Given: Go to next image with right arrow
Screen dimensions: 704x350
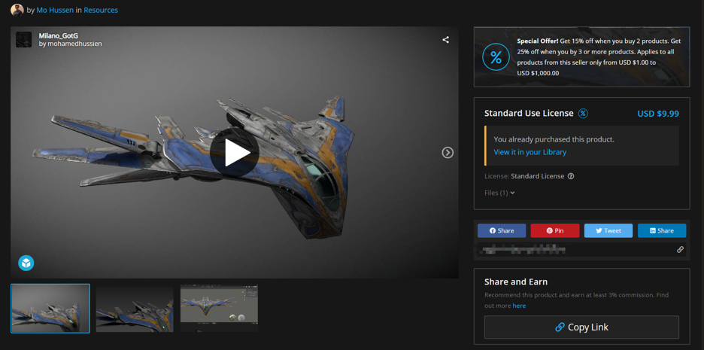Looking at the screenshot, I should [x=448, y=153].
